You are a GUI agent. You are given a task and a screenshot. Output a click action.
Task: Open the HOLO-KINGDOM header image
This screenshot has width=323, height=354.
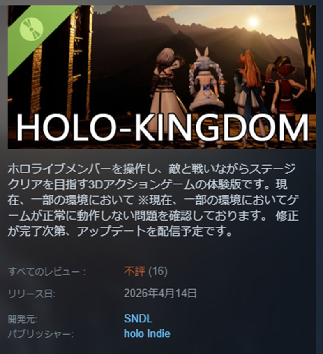pos(162,77)
